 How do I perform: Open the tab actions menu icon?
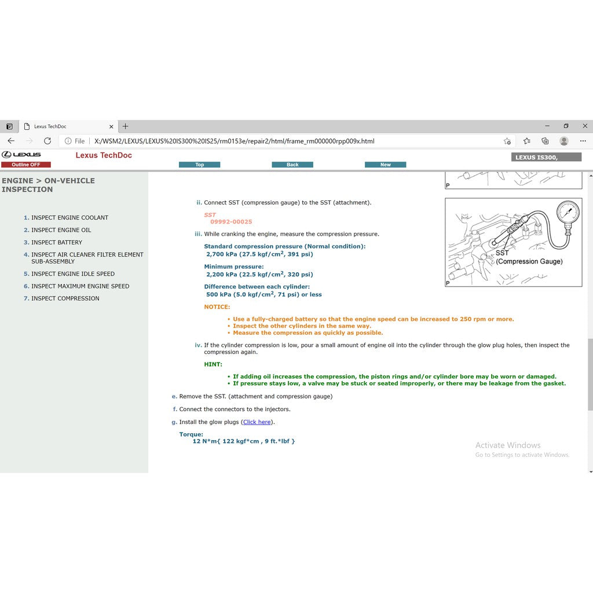[9, 126]
